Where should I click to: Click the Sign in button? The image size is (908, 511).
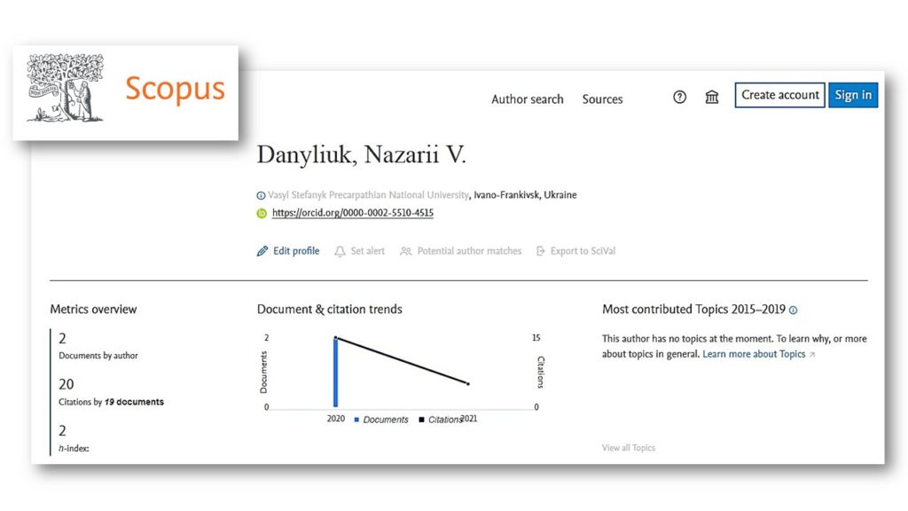(x=853, y=95)
